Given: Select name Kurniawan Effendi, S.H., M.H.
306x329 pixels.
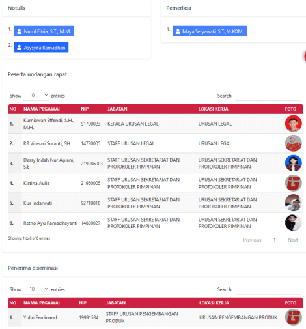Looking at the screenshot, I should (x=49, y=124).
